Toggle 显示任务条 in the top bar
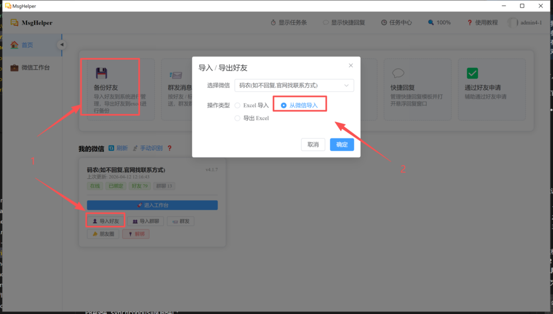The width and height of the screenshot is (553, 314). [273, 23]
